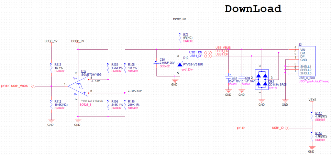Screen dimensions: 331x155
Task: Click the 0R(NC) value of R74
Action: (188, 38)
